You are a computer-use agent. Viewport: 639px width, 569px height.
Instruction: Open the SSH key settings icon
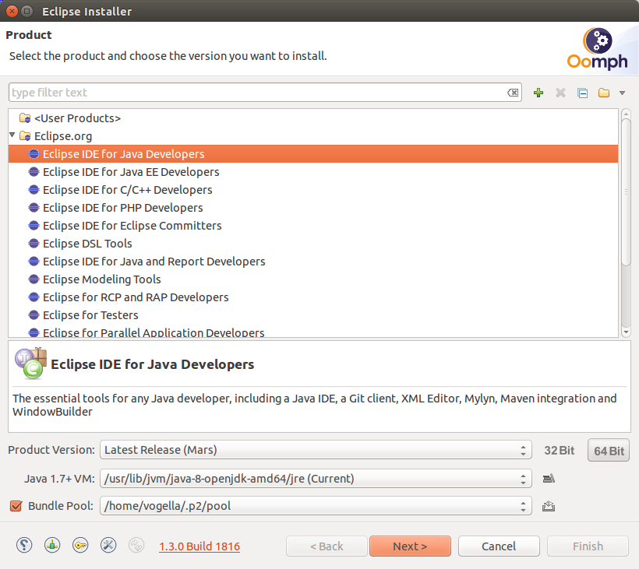(x=80, y=545)
